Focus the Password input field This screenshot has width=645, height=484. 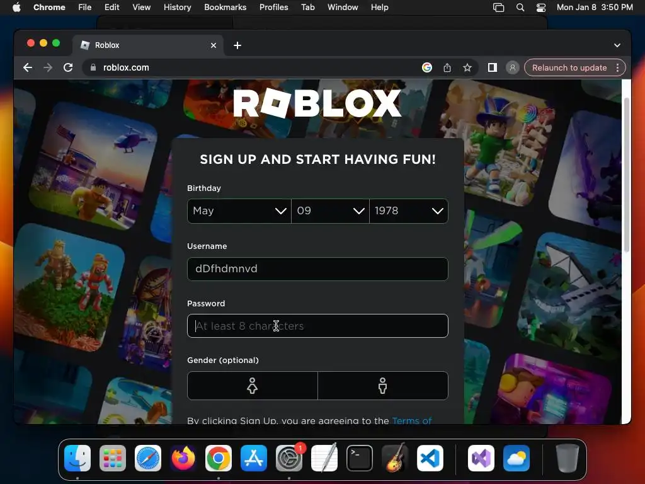click(x=317, y=326)
